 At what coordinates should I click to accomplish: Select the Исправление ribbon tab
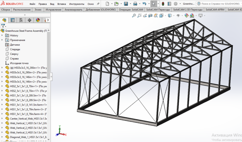pos(54,10)
